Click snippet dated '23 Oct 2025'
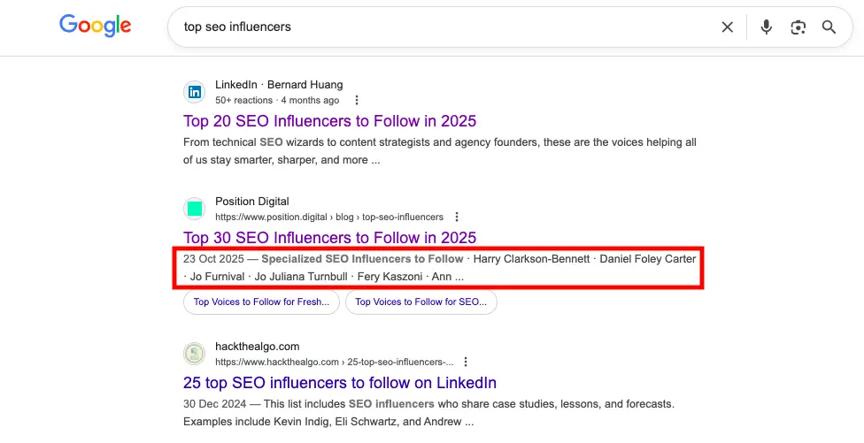The width and height of the screenshot is (864, 443). coord(440,268)
